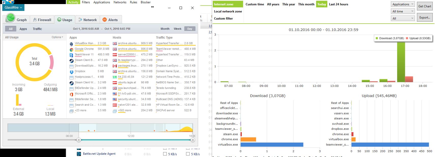Expand the Options dropdown in All Usage
The height and width of the screenshot is (157, 435).
coord(57,37)
